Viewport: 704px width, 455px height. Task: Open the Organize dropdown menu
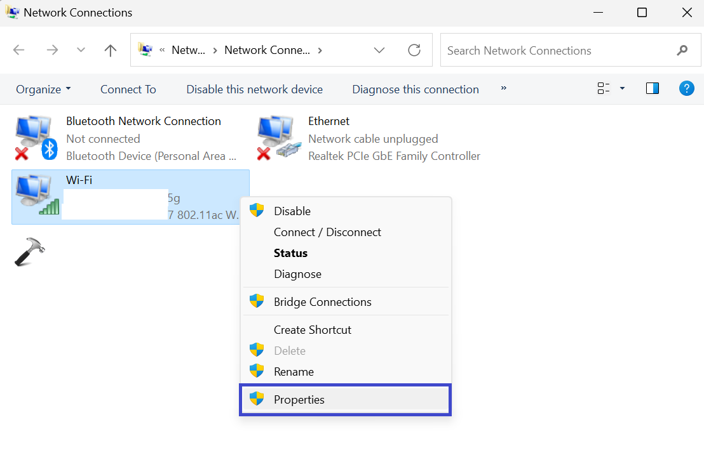[x=43, y=89]
